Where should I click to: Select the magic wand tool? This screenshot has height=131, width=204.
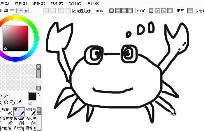coord(6,96)
